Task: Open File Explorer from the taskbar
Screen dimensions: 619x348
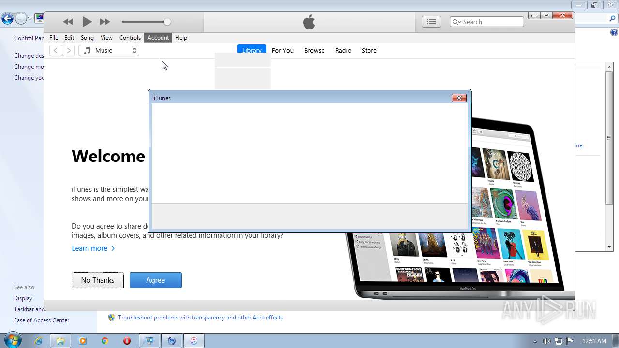Action: (60, 341)
